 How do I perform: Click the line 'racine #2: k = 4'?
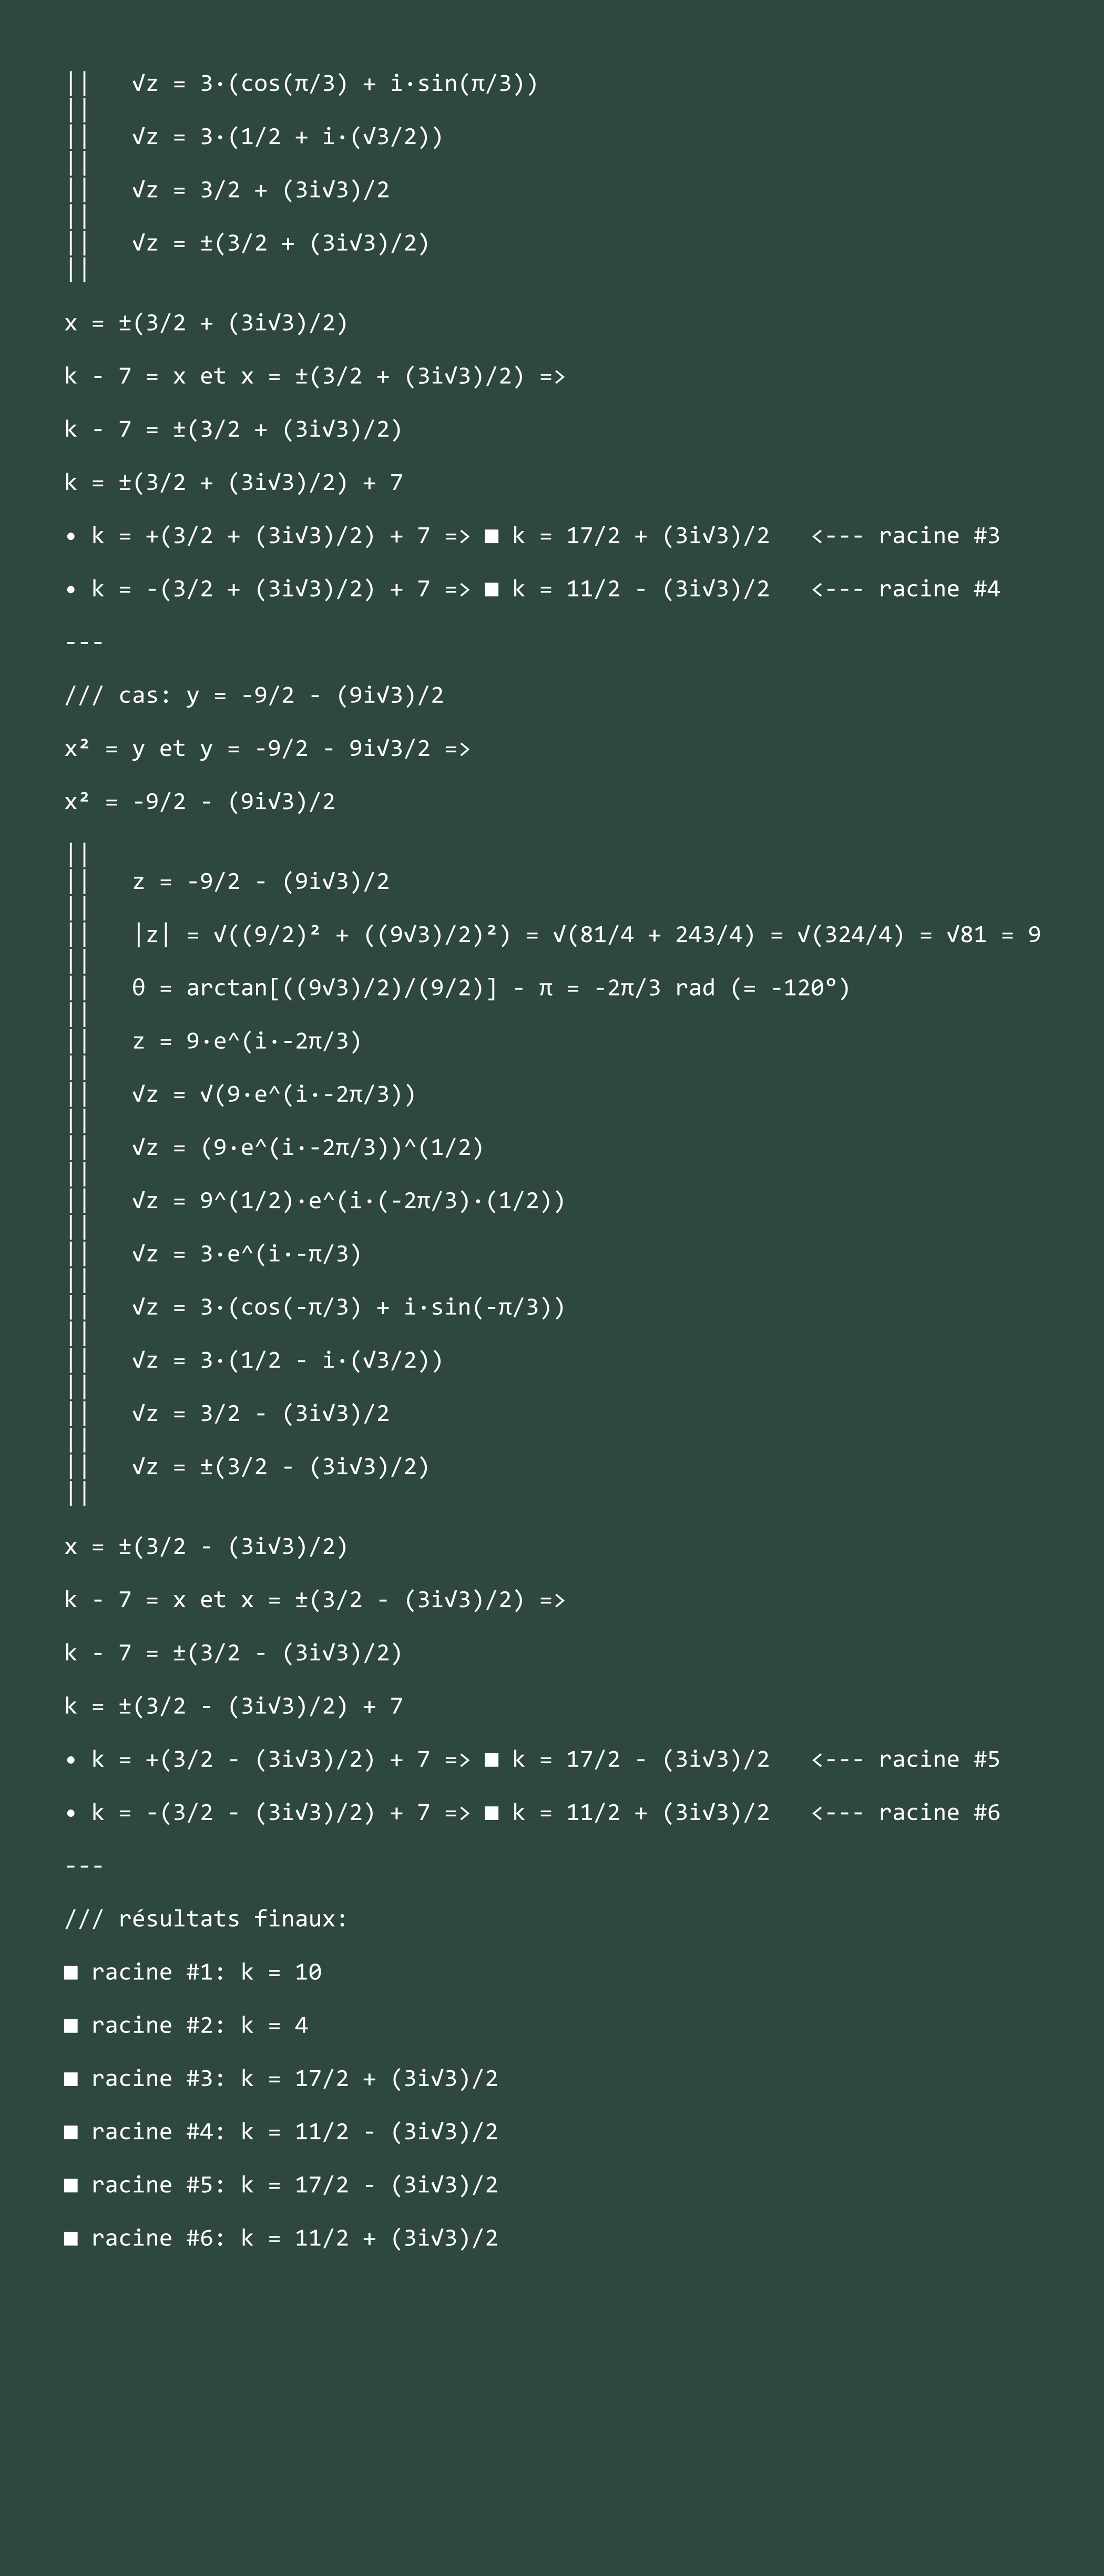(186, 2025)
